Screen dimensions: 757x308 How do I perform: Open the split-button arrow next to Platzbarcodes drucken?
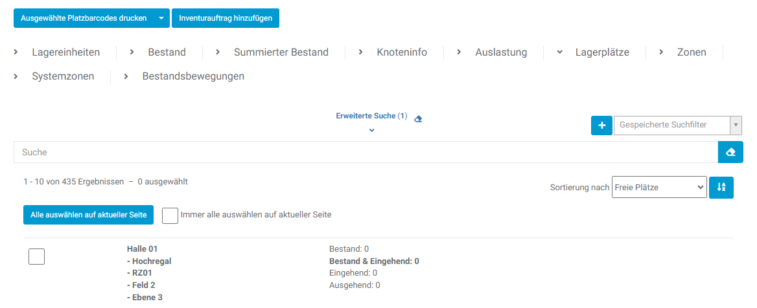[161, 18]
